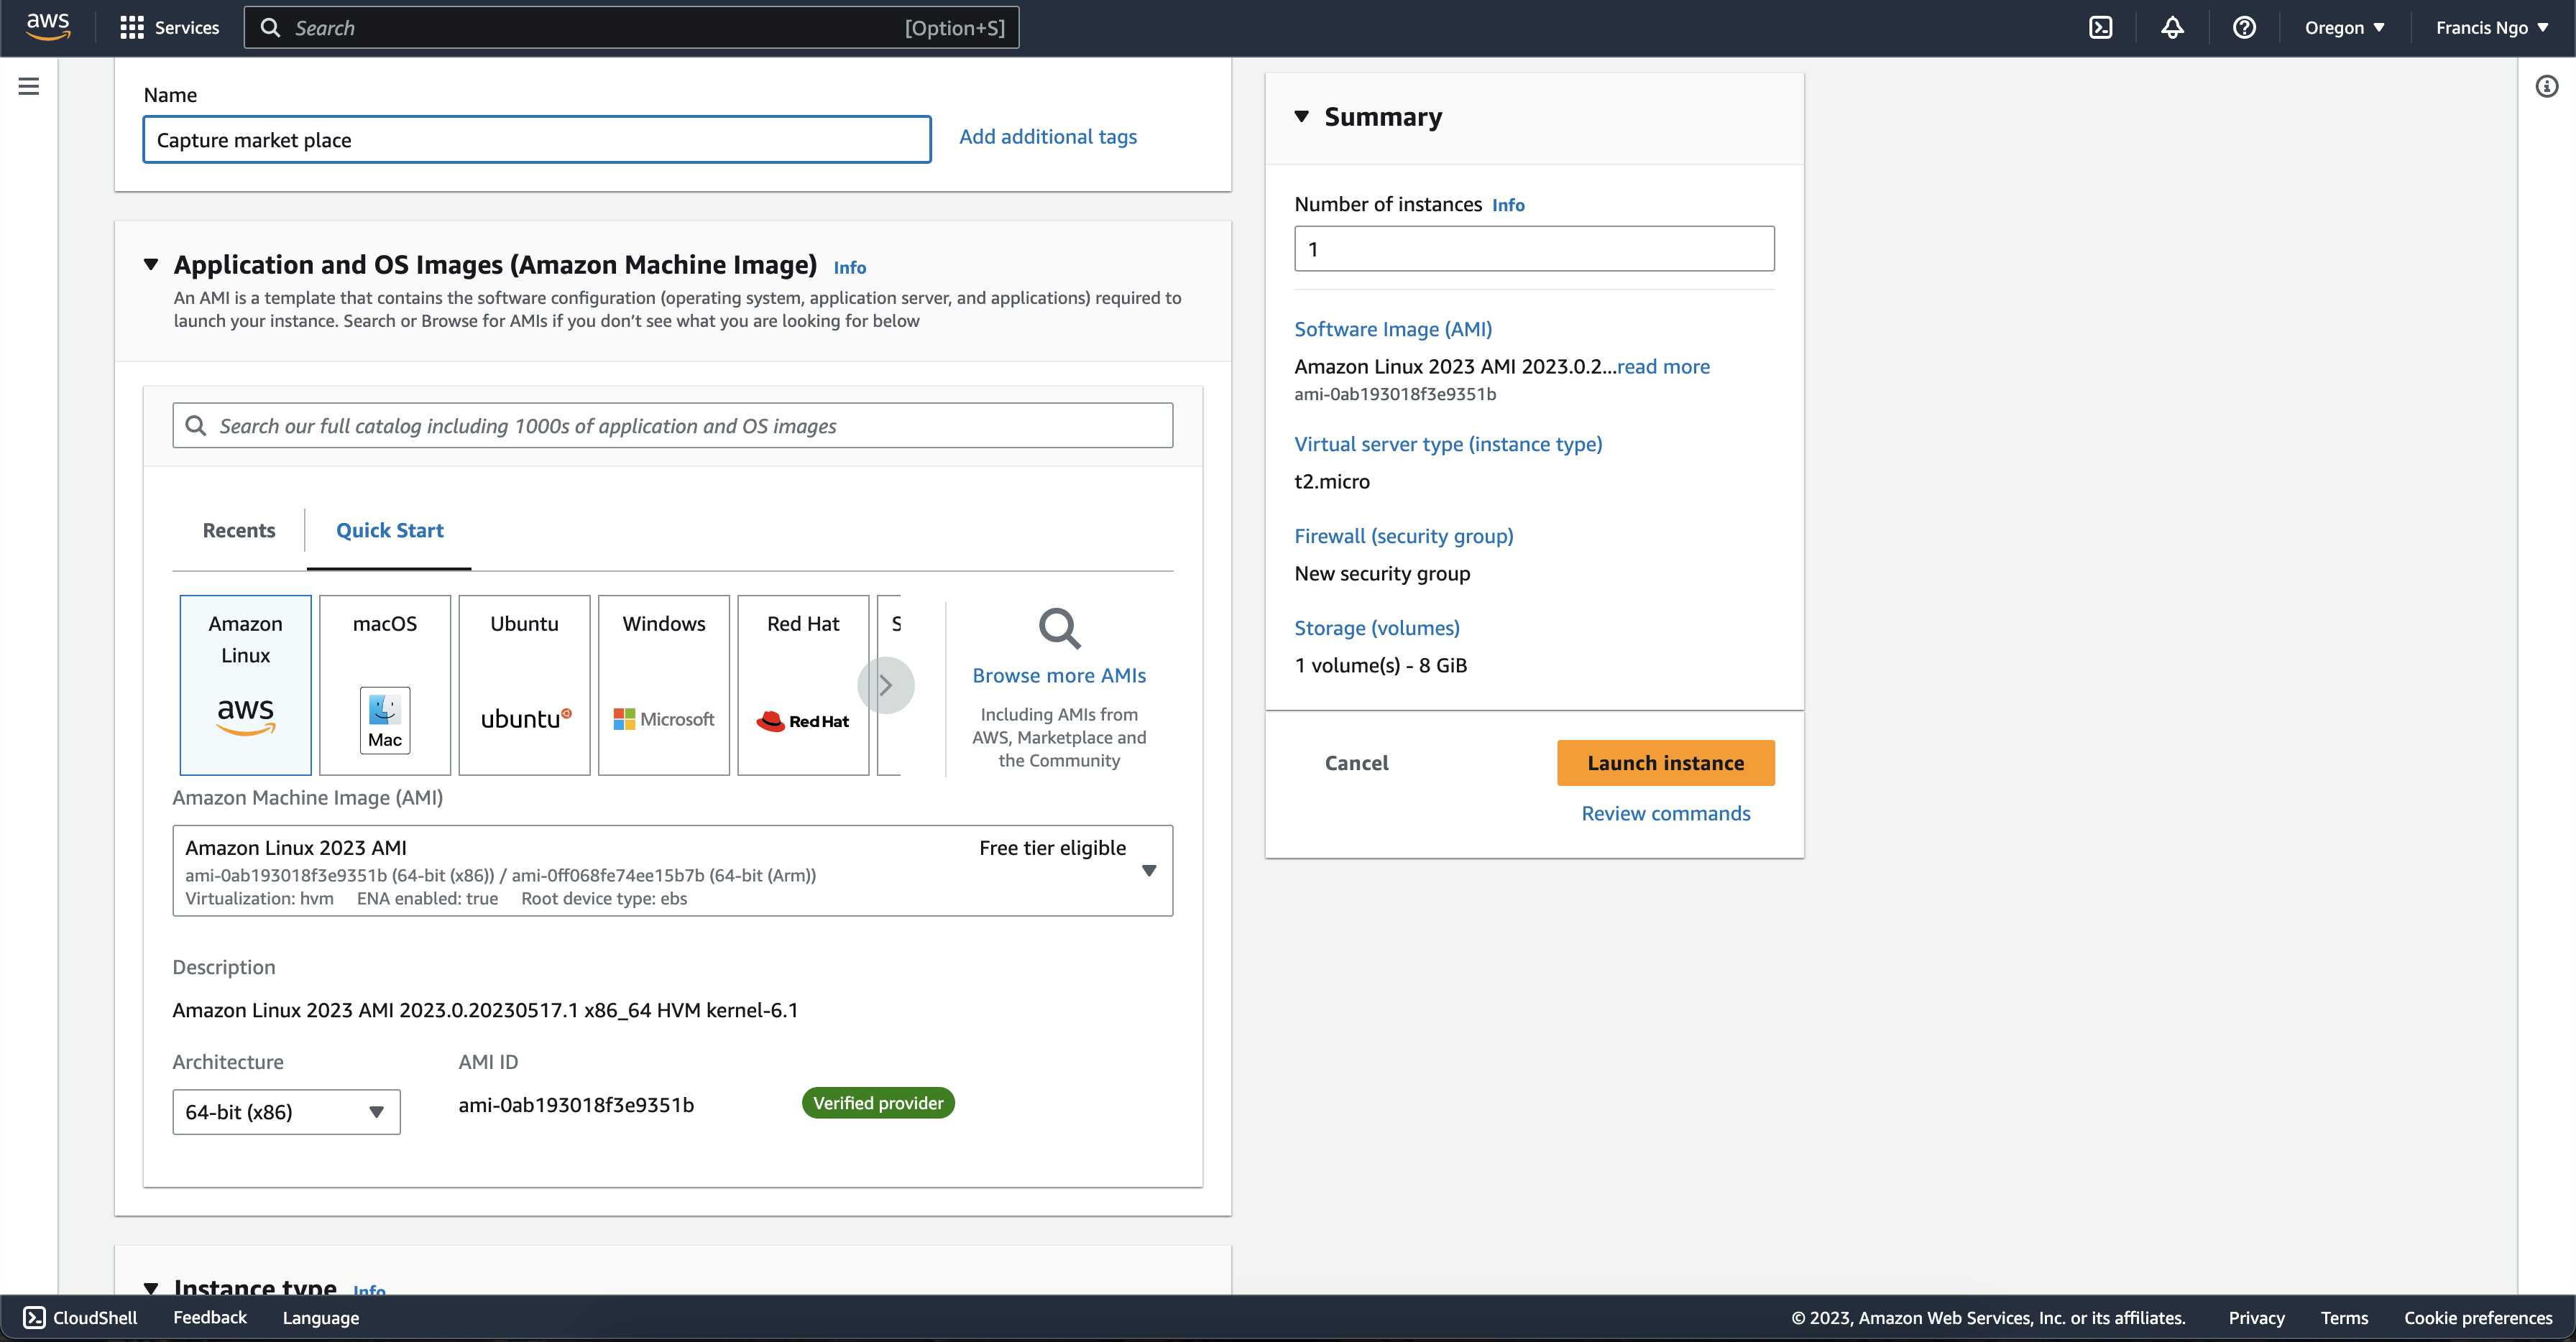
Task: Click Feedback in the footer
Action: pyautogui.click(x=210, y=1318)
